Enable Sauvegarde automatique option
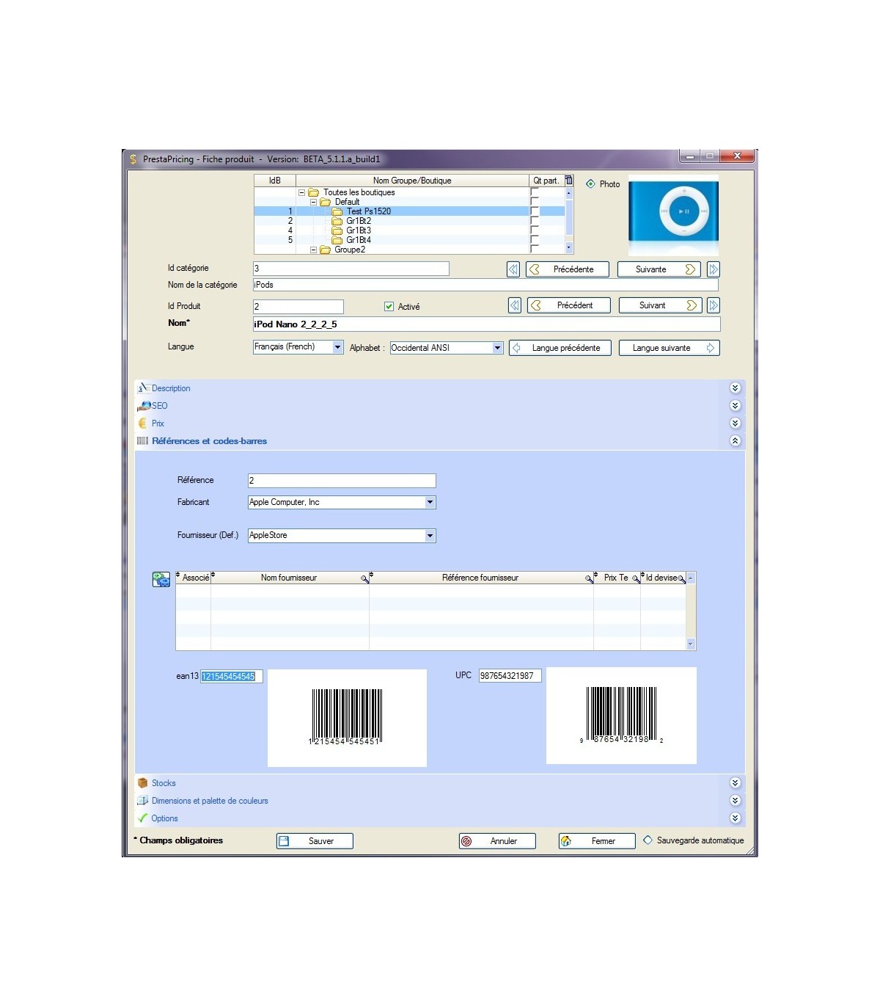The width and height of the screenshot is (880, 1007). click(x=648, y=840)
